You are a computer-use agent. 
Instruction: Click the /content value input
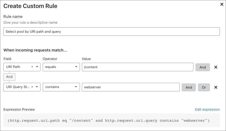point(137,67)
